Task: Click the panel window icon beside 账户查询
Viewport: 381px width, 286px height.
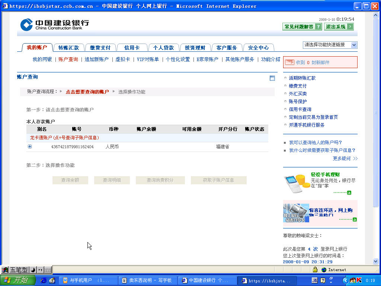Action: (272, 78)
